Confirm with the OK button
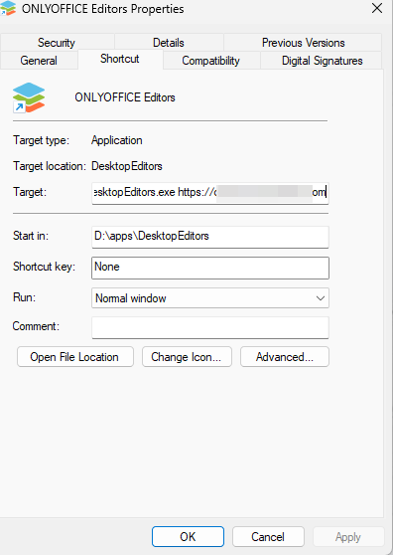393x555 pixels. point(188,536)
